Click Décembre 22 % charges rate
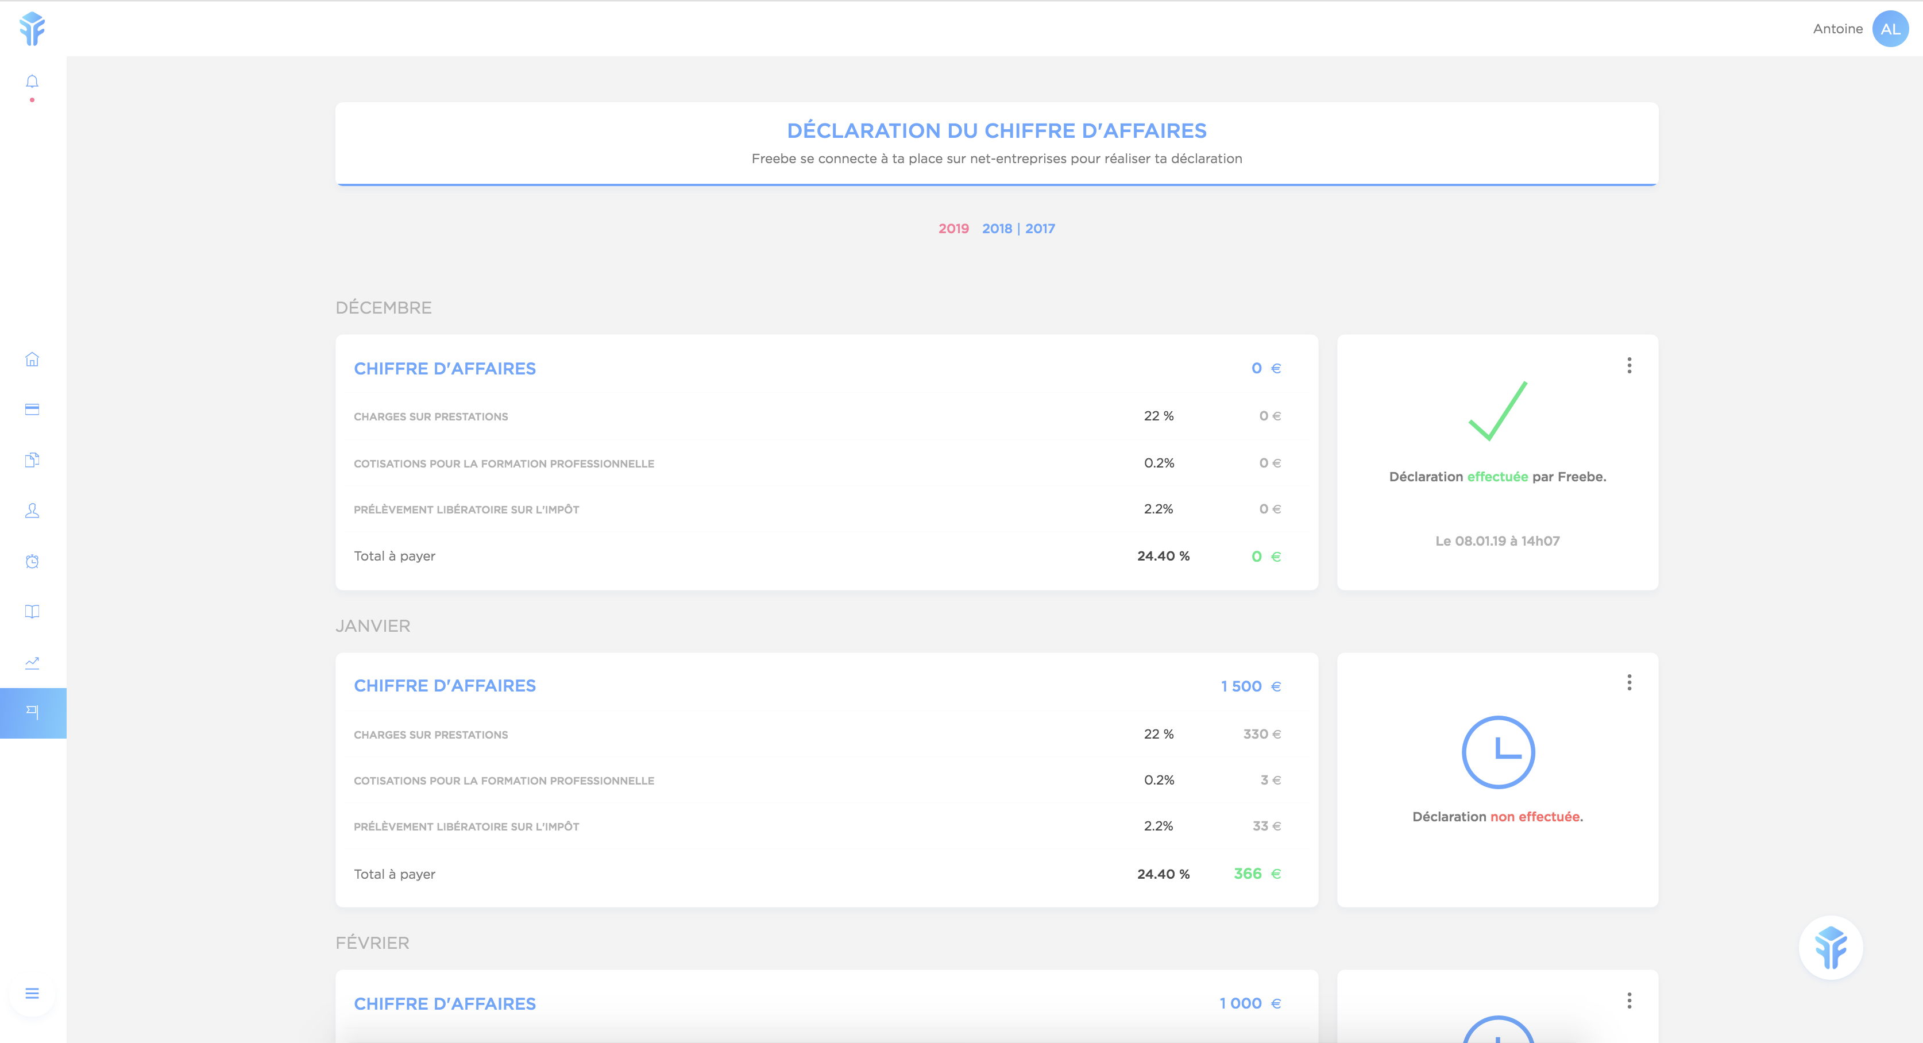This screenshot has height=1043, width=1923. tap(1159, 416)
